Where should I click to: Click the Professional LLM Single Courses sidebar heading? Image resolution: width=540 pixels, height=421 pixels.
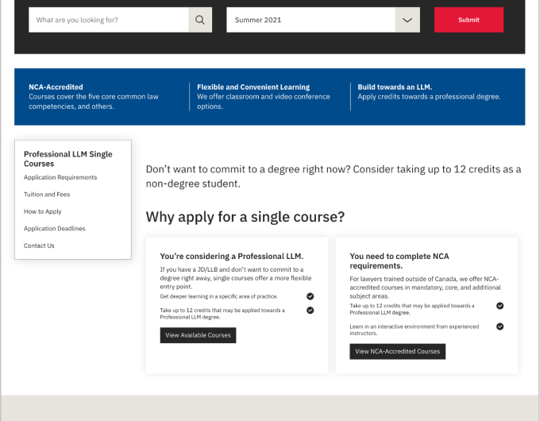[68, 159]
